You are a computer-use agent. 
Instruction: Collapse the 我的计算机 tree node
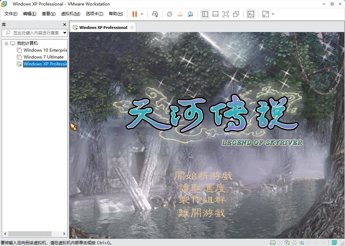7,43
